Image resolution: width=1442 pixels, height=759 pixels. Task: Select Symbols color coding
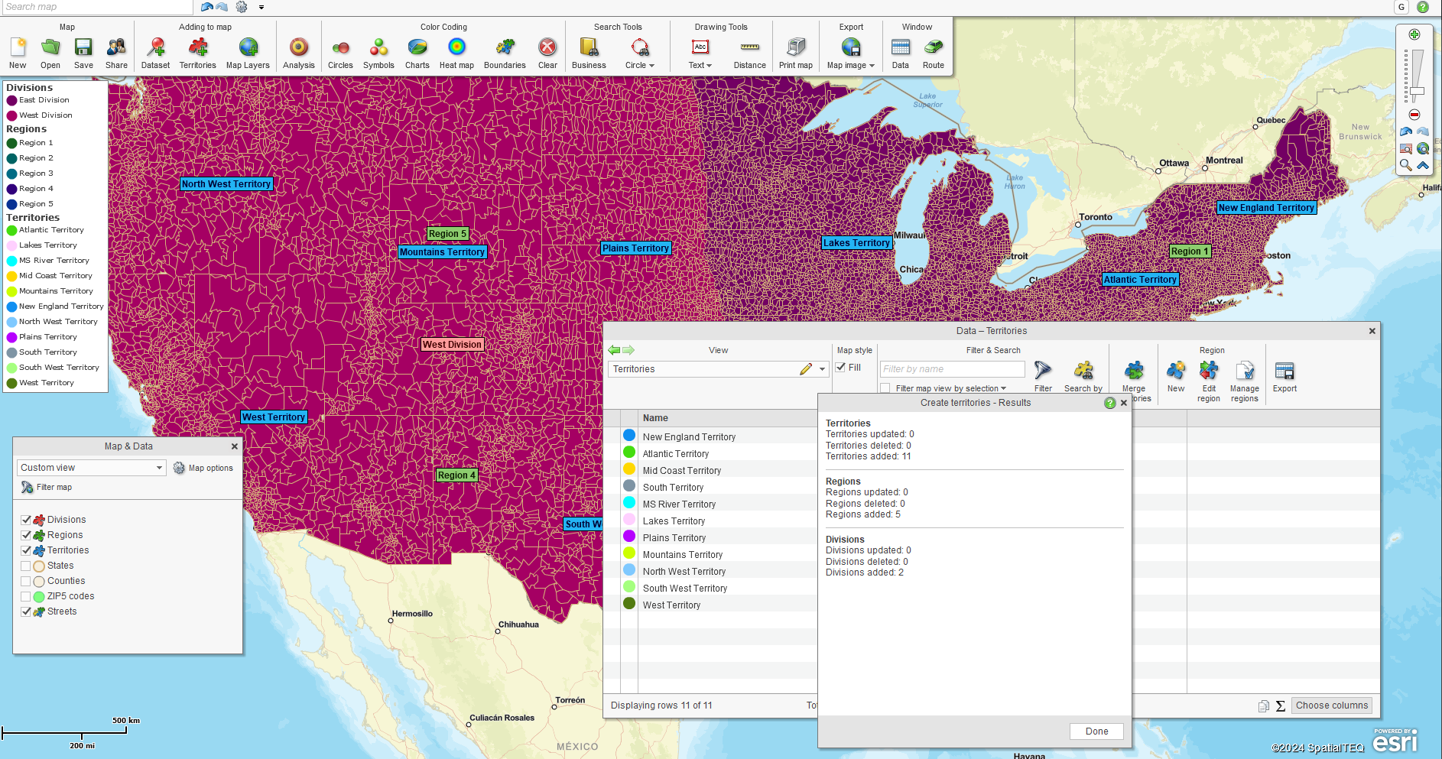tap(378, 54)
